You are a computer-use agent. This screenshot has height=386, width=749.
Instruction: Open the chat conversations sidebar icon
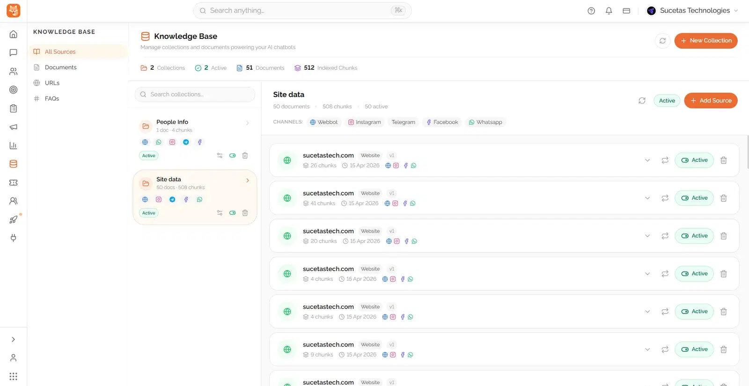point(14,53)
